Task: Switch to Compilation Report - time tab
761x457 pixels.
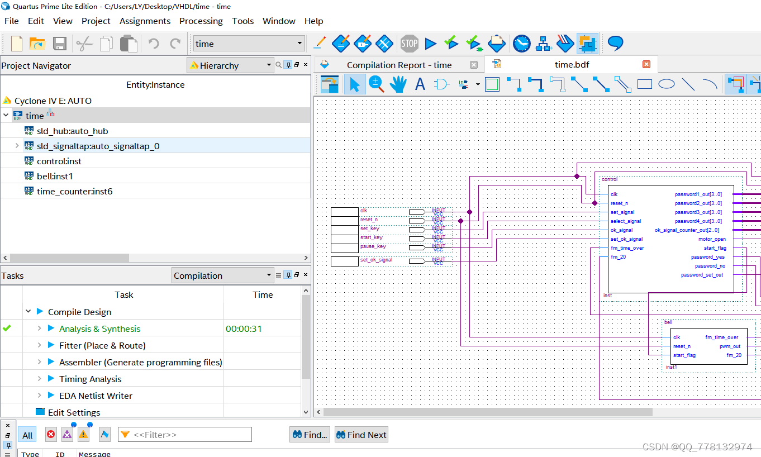Action: (x=399, y=65)
